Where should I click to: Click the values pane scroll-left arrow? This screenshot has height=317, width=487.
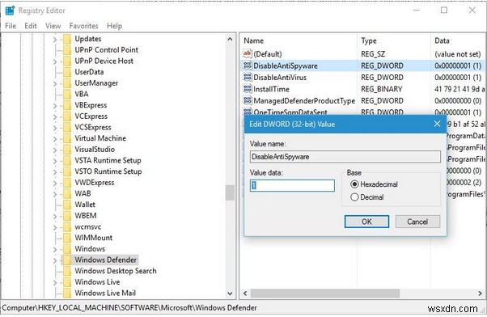(245, 293)
